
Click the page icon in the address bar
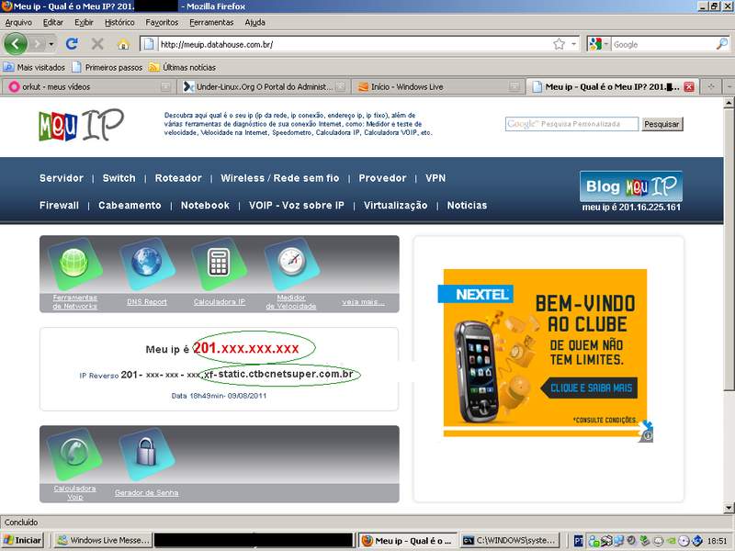[149, 44]
